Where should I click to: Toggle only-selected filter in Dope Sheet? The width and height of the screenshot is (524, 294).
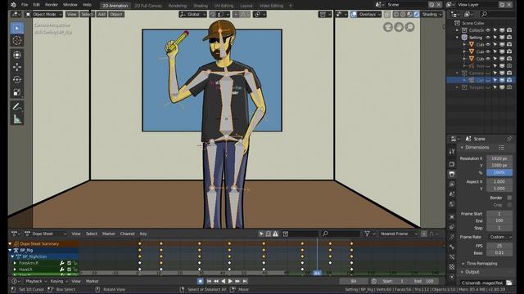click(261, 234)
